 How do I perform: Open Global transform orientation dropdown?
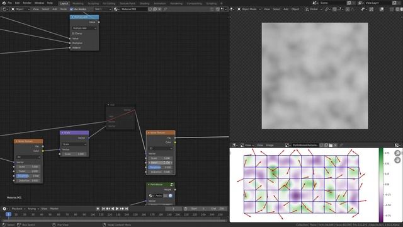coord(314,9)
